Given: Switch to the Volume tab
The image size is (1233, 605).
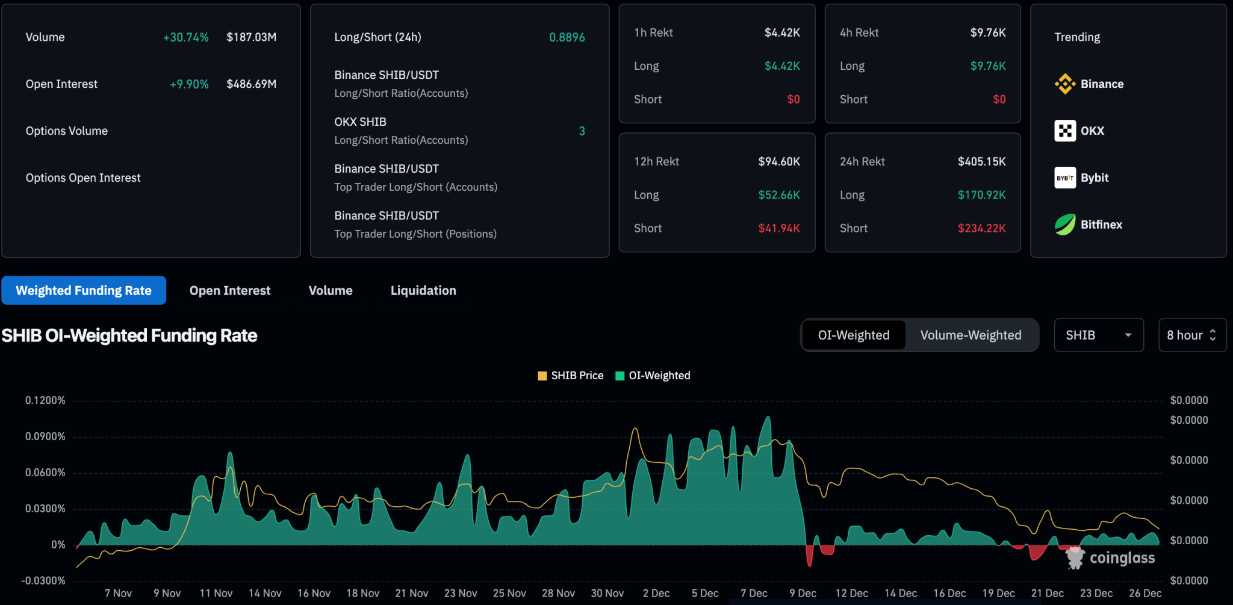Looking at the screenshot, I should point(331,290).
